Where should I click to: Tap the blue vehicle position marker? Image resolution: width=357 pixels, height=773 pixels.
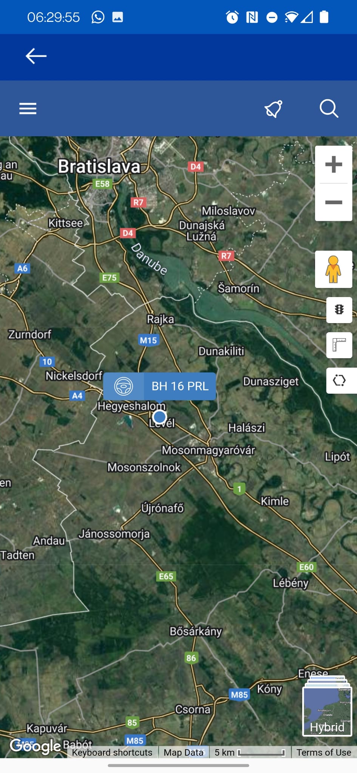(x=160, y=417)
